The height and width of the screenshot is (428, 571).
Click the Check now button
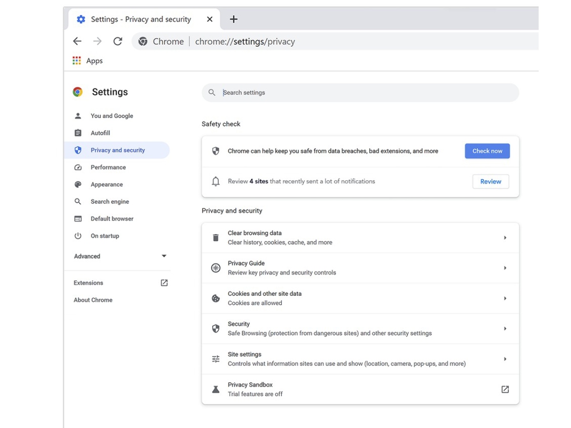[487, 151]
